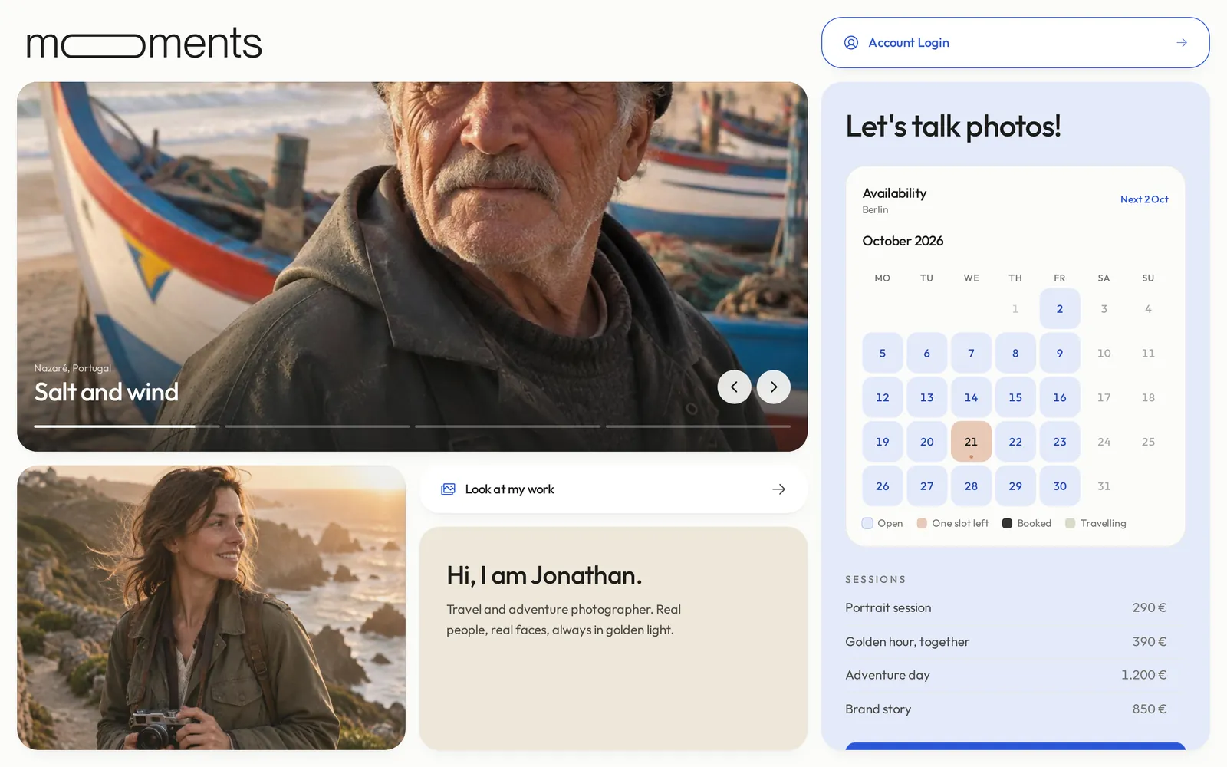This screenshot has width=1227, height=767.
Task: Click the 290 € price value
Action: 1150,607
